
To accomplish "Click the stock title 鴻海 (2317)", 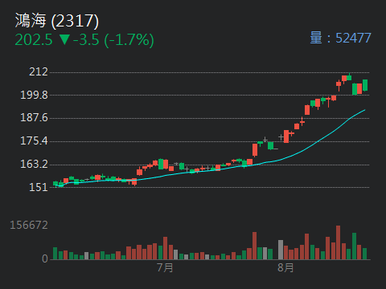I will [57, 21].
